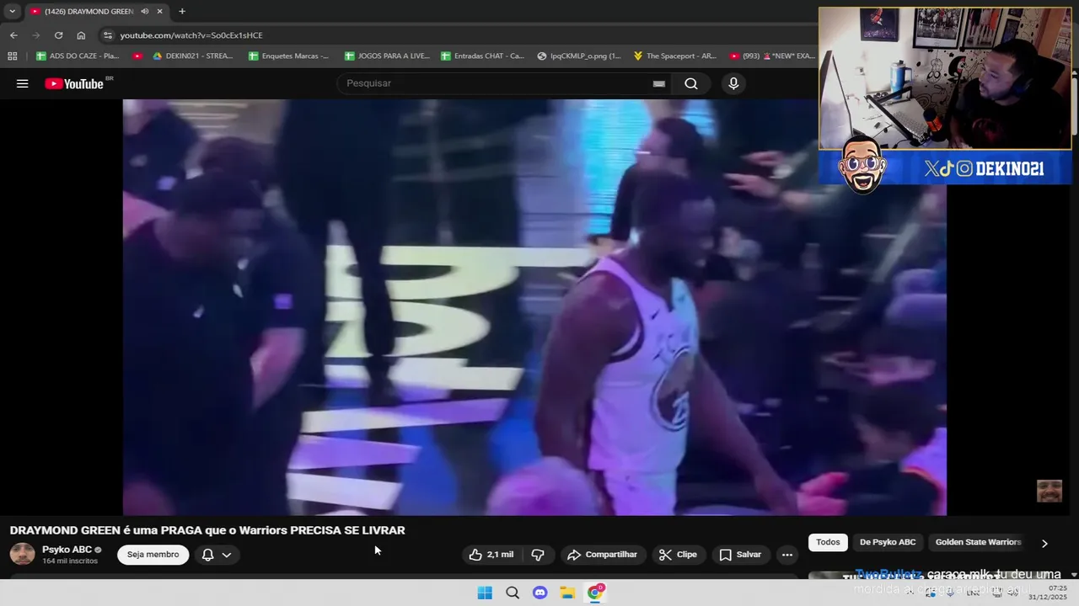The image size is (1079, 606).
Task: Open Psyko ABC channel name link
Action: pyautogui.click(x=67, y=550)
